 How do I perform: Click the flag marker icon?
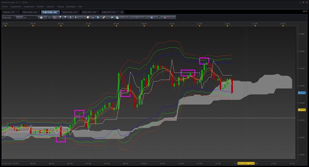[159, 18]
